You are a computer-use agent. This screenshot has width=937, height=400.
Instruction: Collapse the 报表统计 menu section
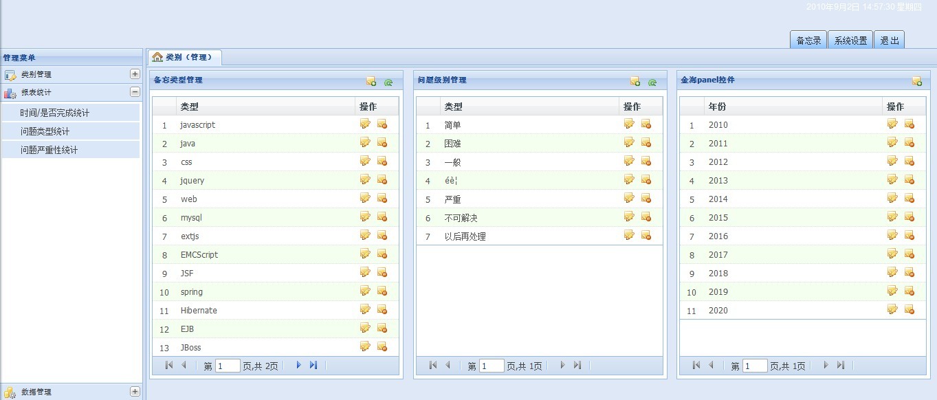point(135,90)
